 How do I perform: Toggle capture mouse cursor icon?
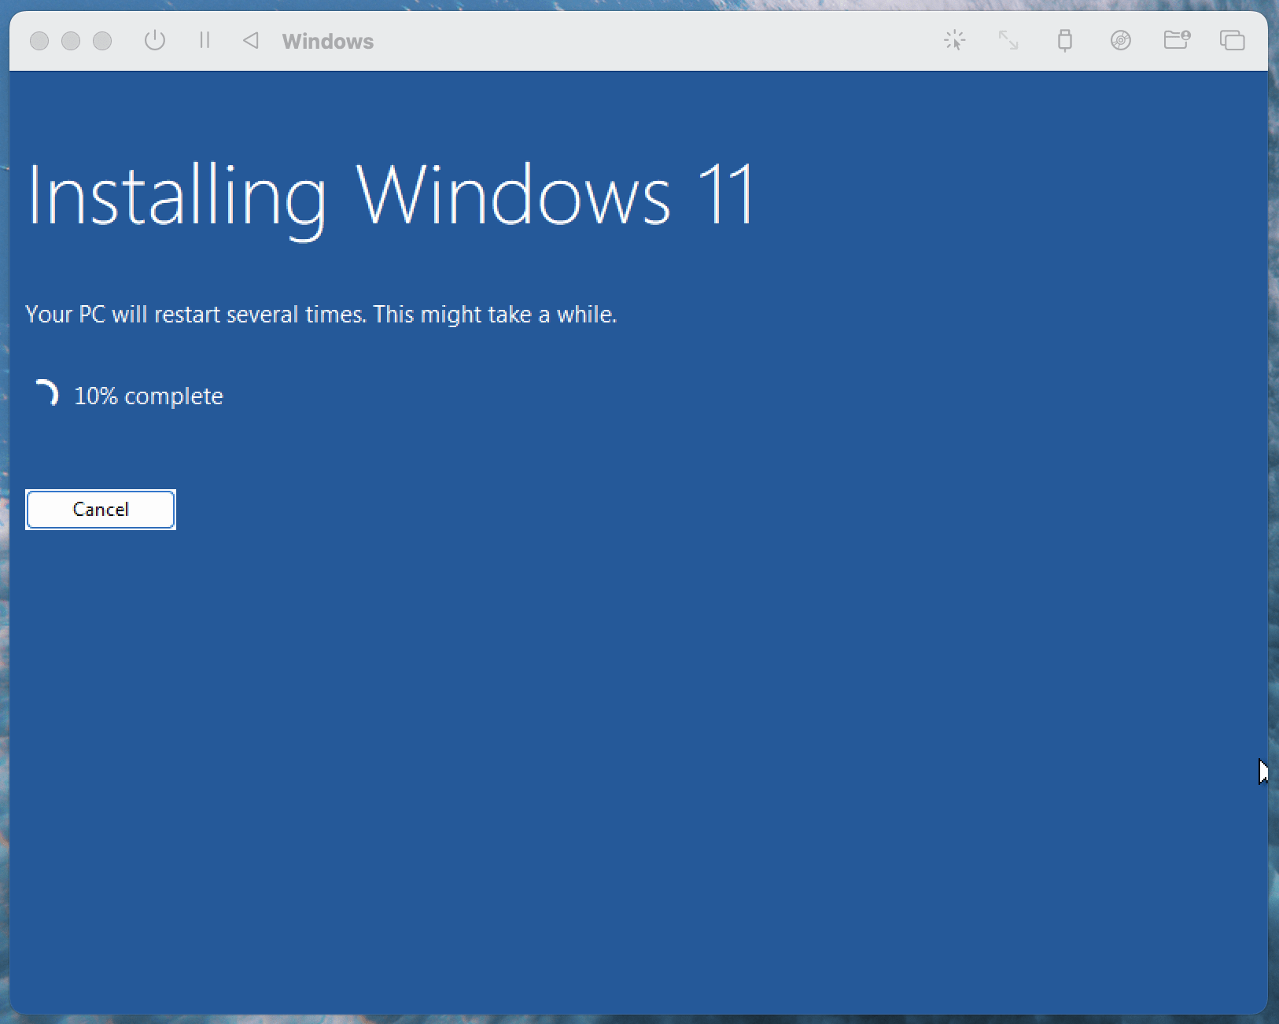[x=954, y=40]
